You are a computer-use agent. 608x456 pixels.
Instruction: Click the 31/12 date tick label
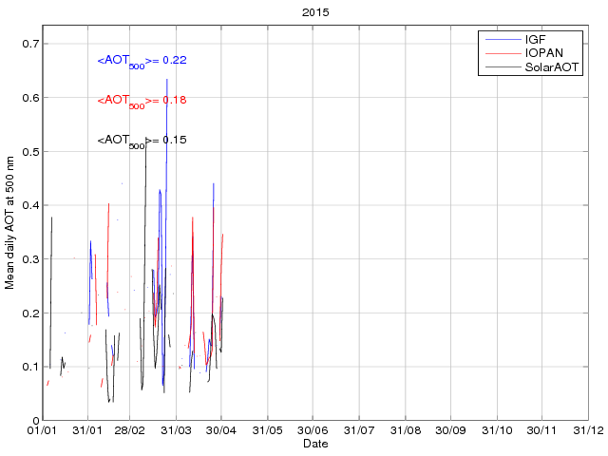pyautogui.click(x=588, y=431)
